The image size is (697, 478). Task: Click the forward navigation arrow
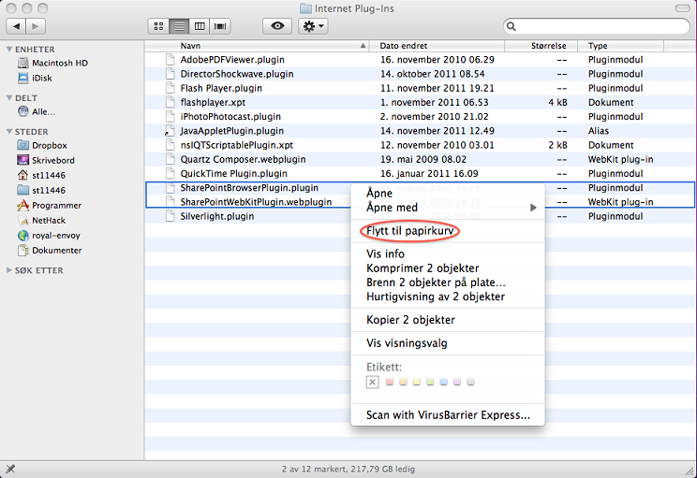click(37, 26)
